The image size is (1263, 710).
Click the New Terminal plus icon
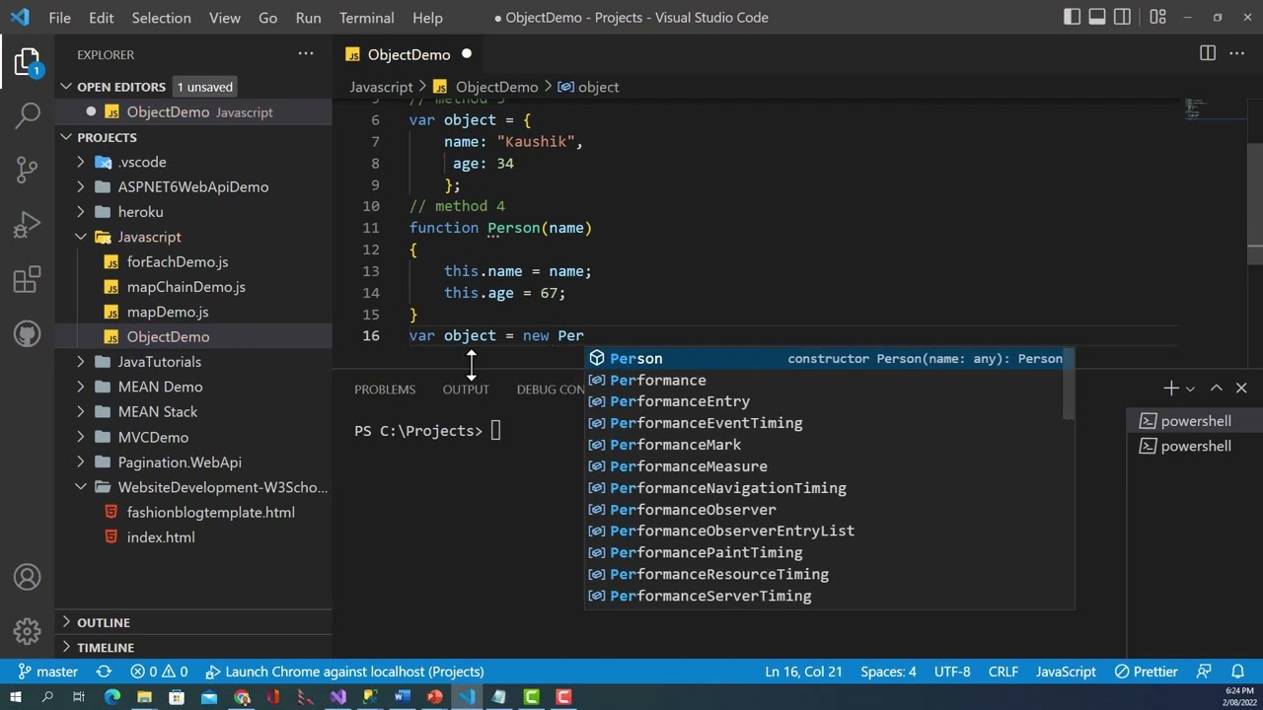click(1170, 389)
